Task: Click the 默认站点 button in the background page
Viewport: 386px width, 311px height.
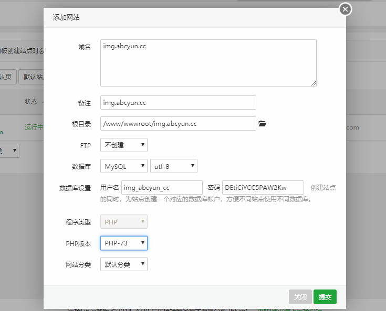Action: tap(32, 77)
